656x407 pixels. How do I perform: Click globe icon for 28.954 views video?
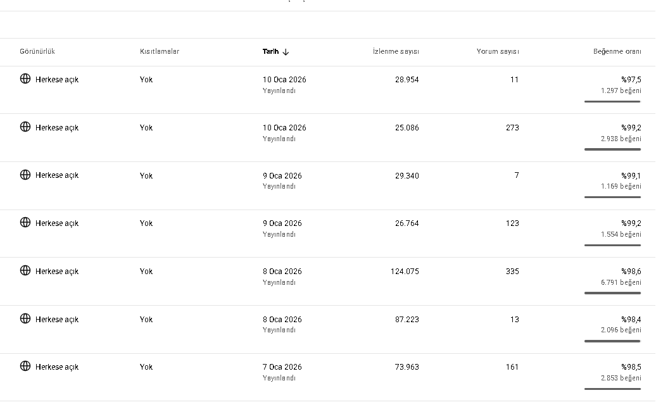tap(25, 78)
